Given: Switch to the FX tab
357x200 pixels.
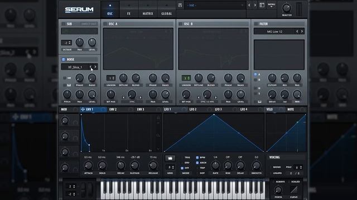Looking at the screenshot, I should click(129, 9).
